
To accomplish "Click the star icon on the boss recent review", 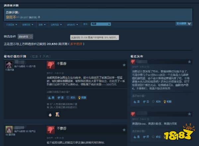I will tap(189, 114).
